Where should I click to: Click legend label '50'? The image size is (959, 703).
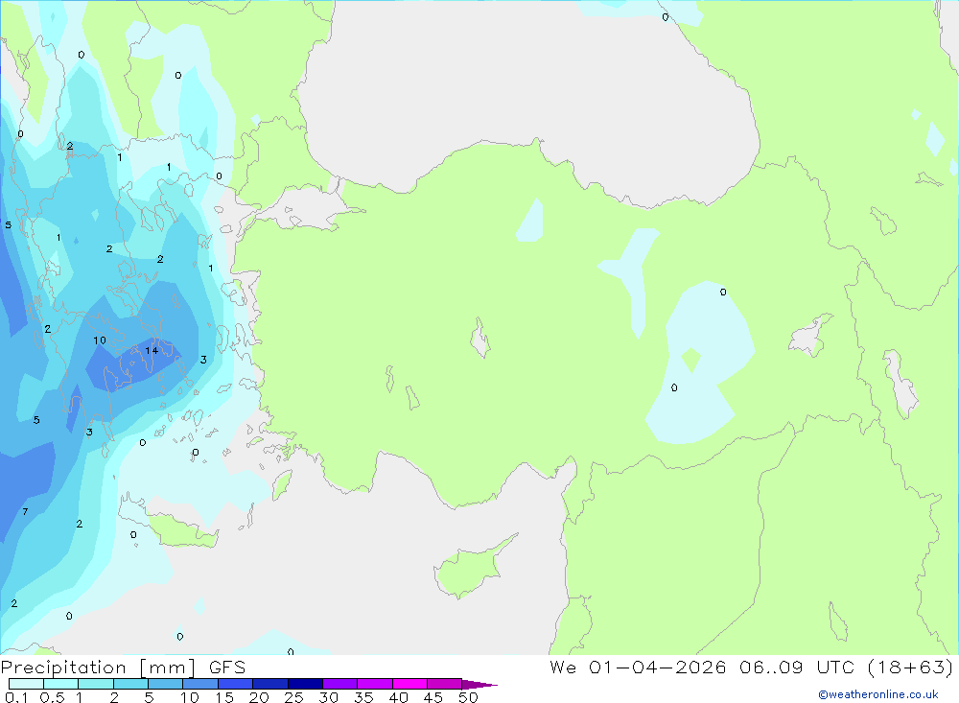469,697
